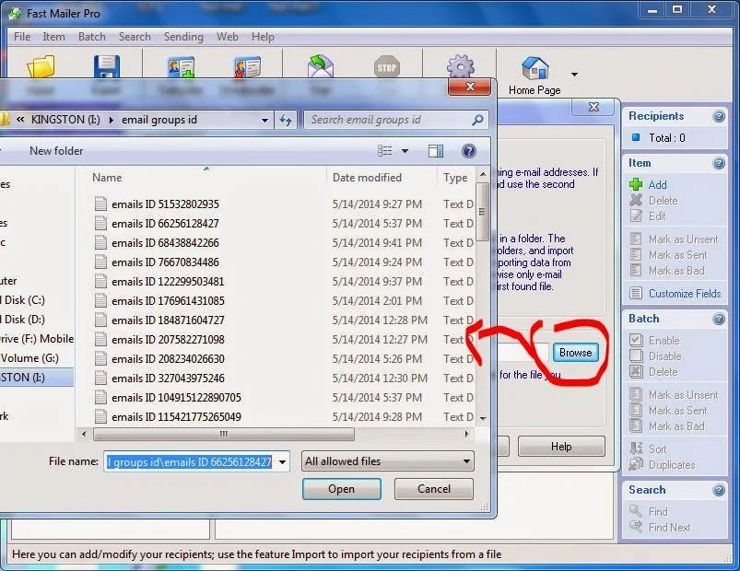Open the All allowed files type dropdown
The height and width of the screenshot is (571, 740).
coord(387,461)
